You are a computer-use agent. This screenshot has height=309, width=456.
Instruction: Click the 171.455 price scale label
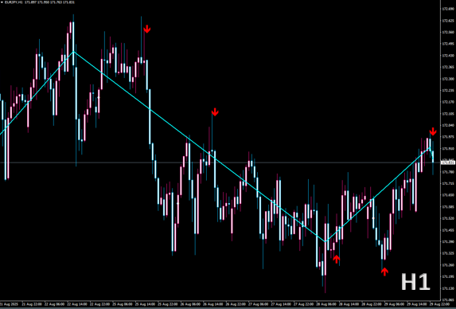(x=448, y=230)
